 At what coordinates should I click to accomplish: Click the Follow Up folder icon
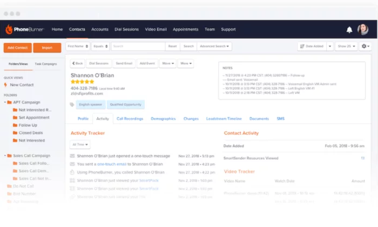(15, 125)
